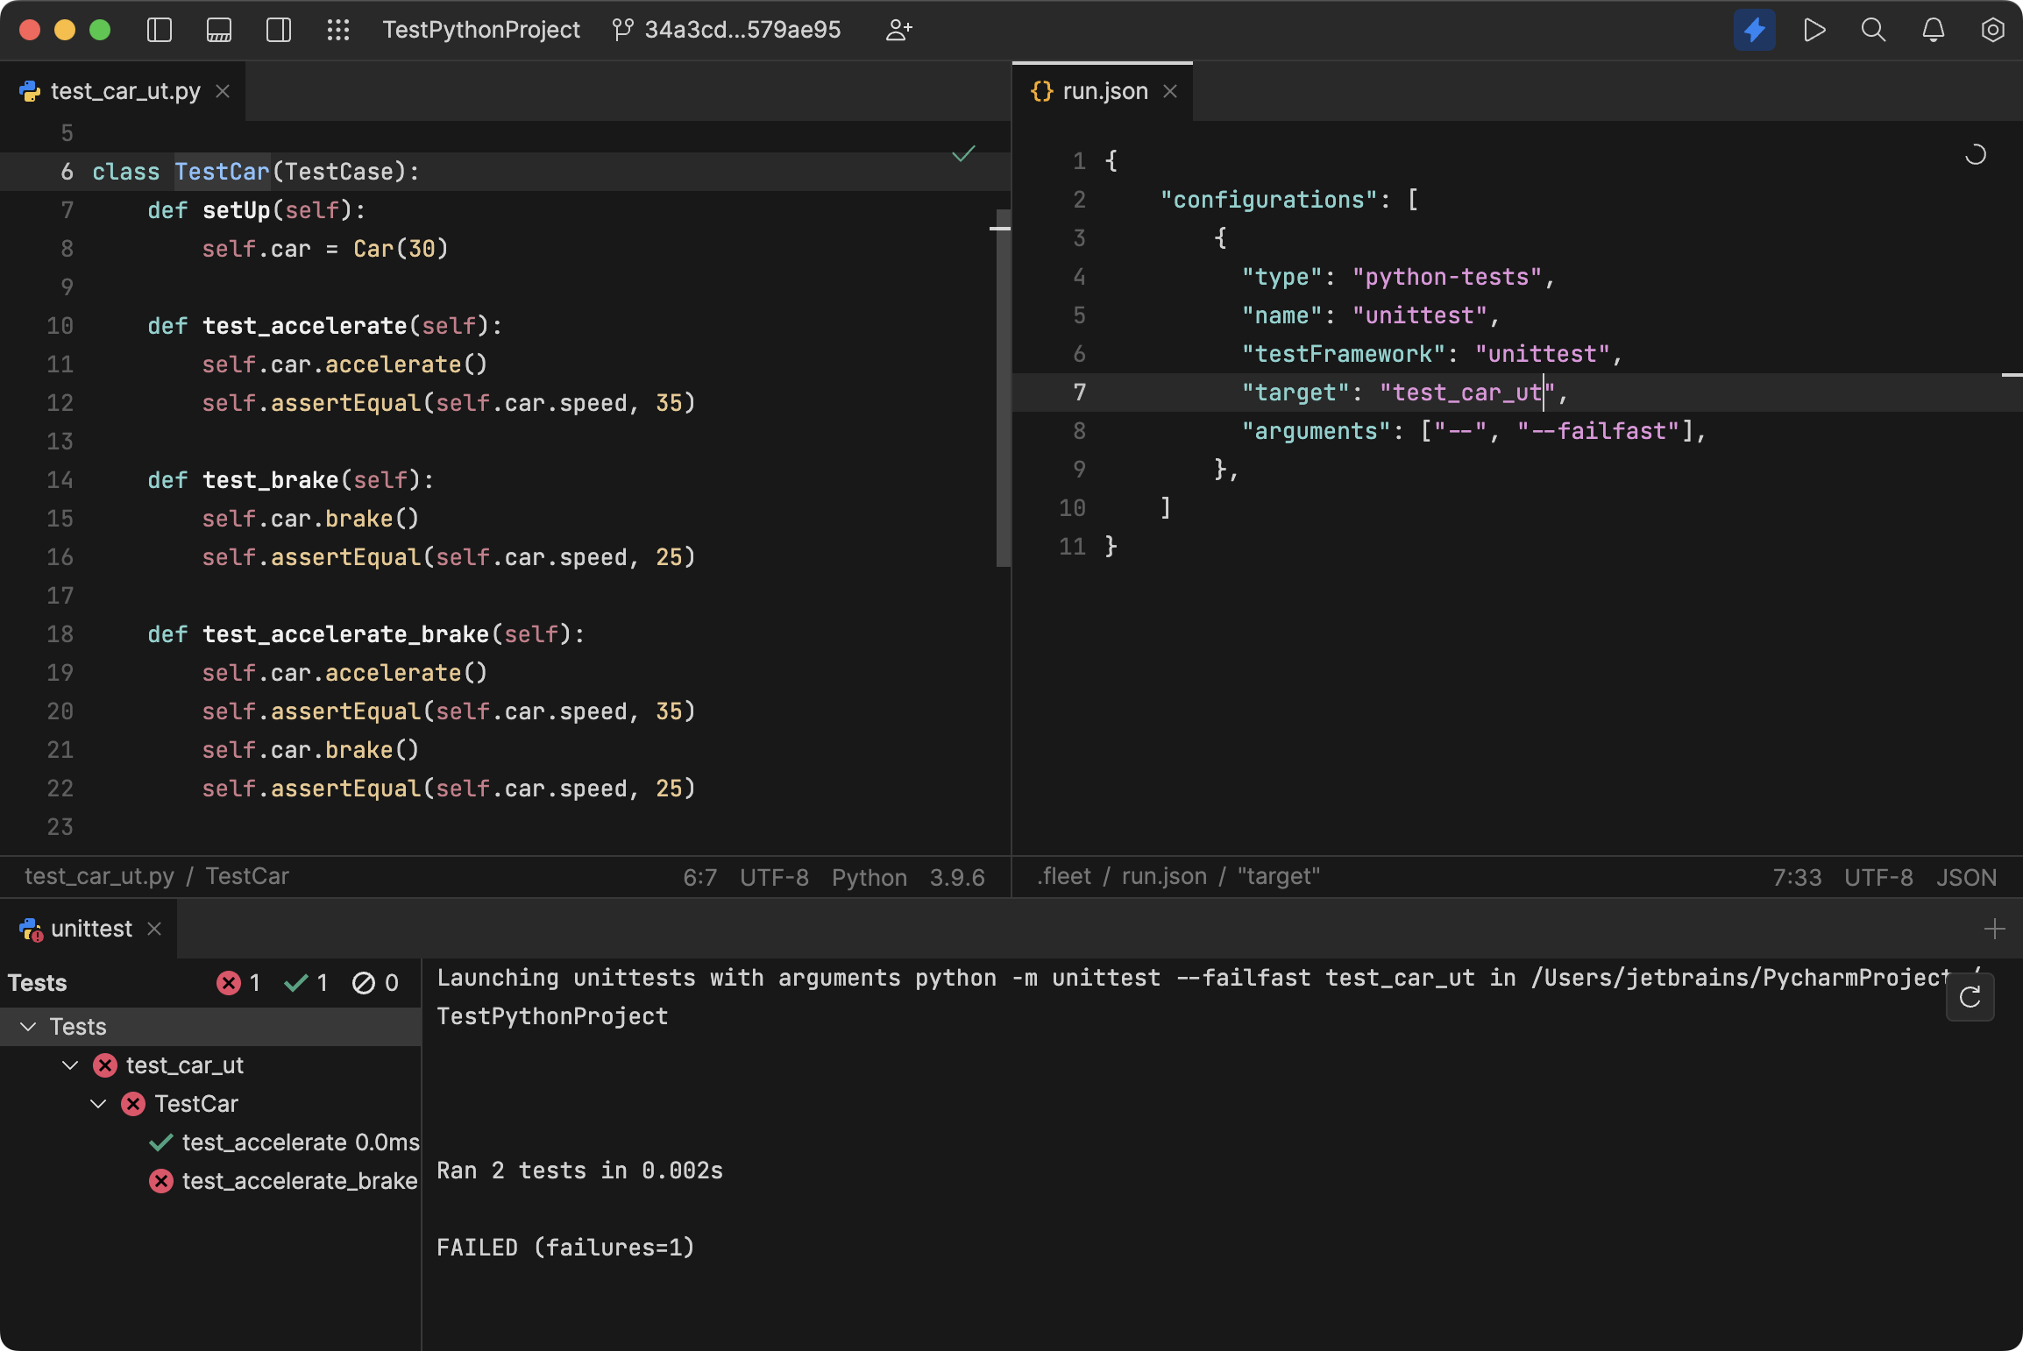Click Python 3.9.6 interpreter in status bar
This screenshot has height=1351, width=2023.
point(908,877)
